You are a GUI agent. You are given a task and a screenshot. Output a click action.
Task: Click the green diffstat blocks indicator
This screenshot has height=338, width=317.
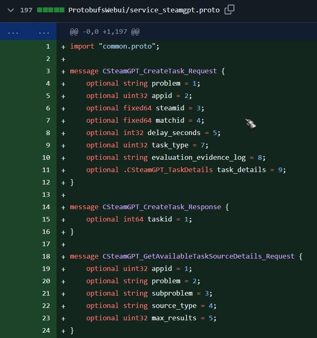tap(51, 10)
